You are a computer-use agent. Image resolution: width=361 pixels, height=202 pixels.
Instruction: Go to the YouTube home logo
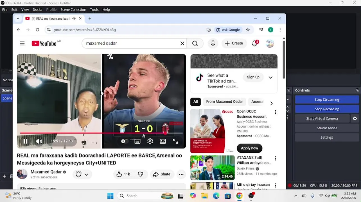coord(44,43)
